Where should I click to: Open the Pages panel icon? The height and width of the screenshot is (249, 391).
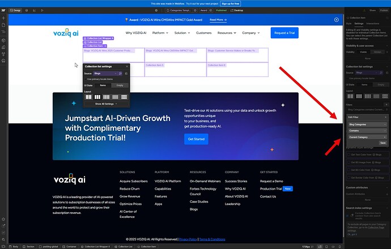point(3,25)
